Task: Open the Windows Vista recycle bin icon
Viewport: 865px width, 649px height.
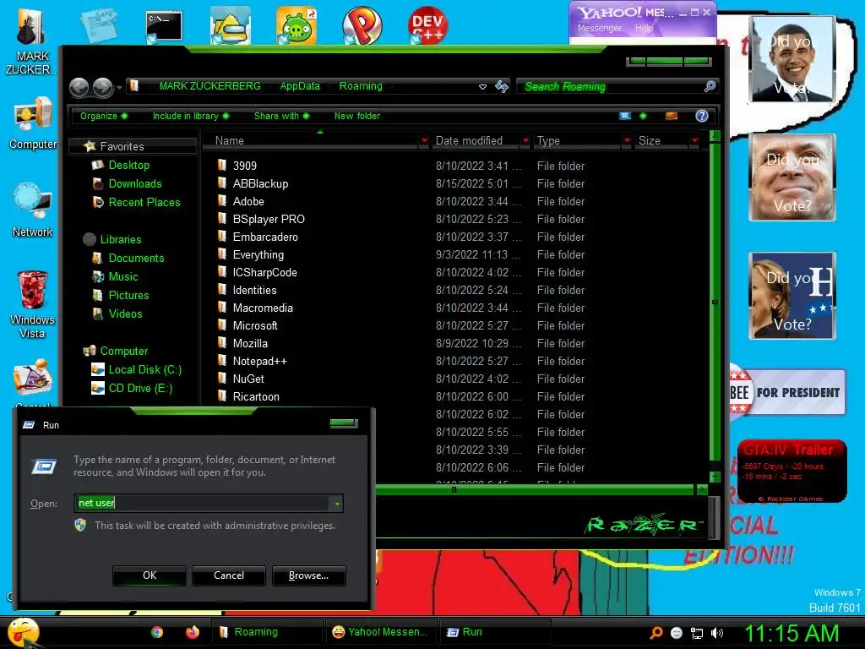Action: pyautogui.click(x=33, y=303)
